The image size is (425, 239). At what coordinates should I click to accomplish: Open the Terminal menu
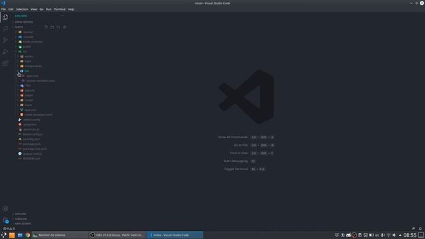pyautogui.click(x=60, y=9)
